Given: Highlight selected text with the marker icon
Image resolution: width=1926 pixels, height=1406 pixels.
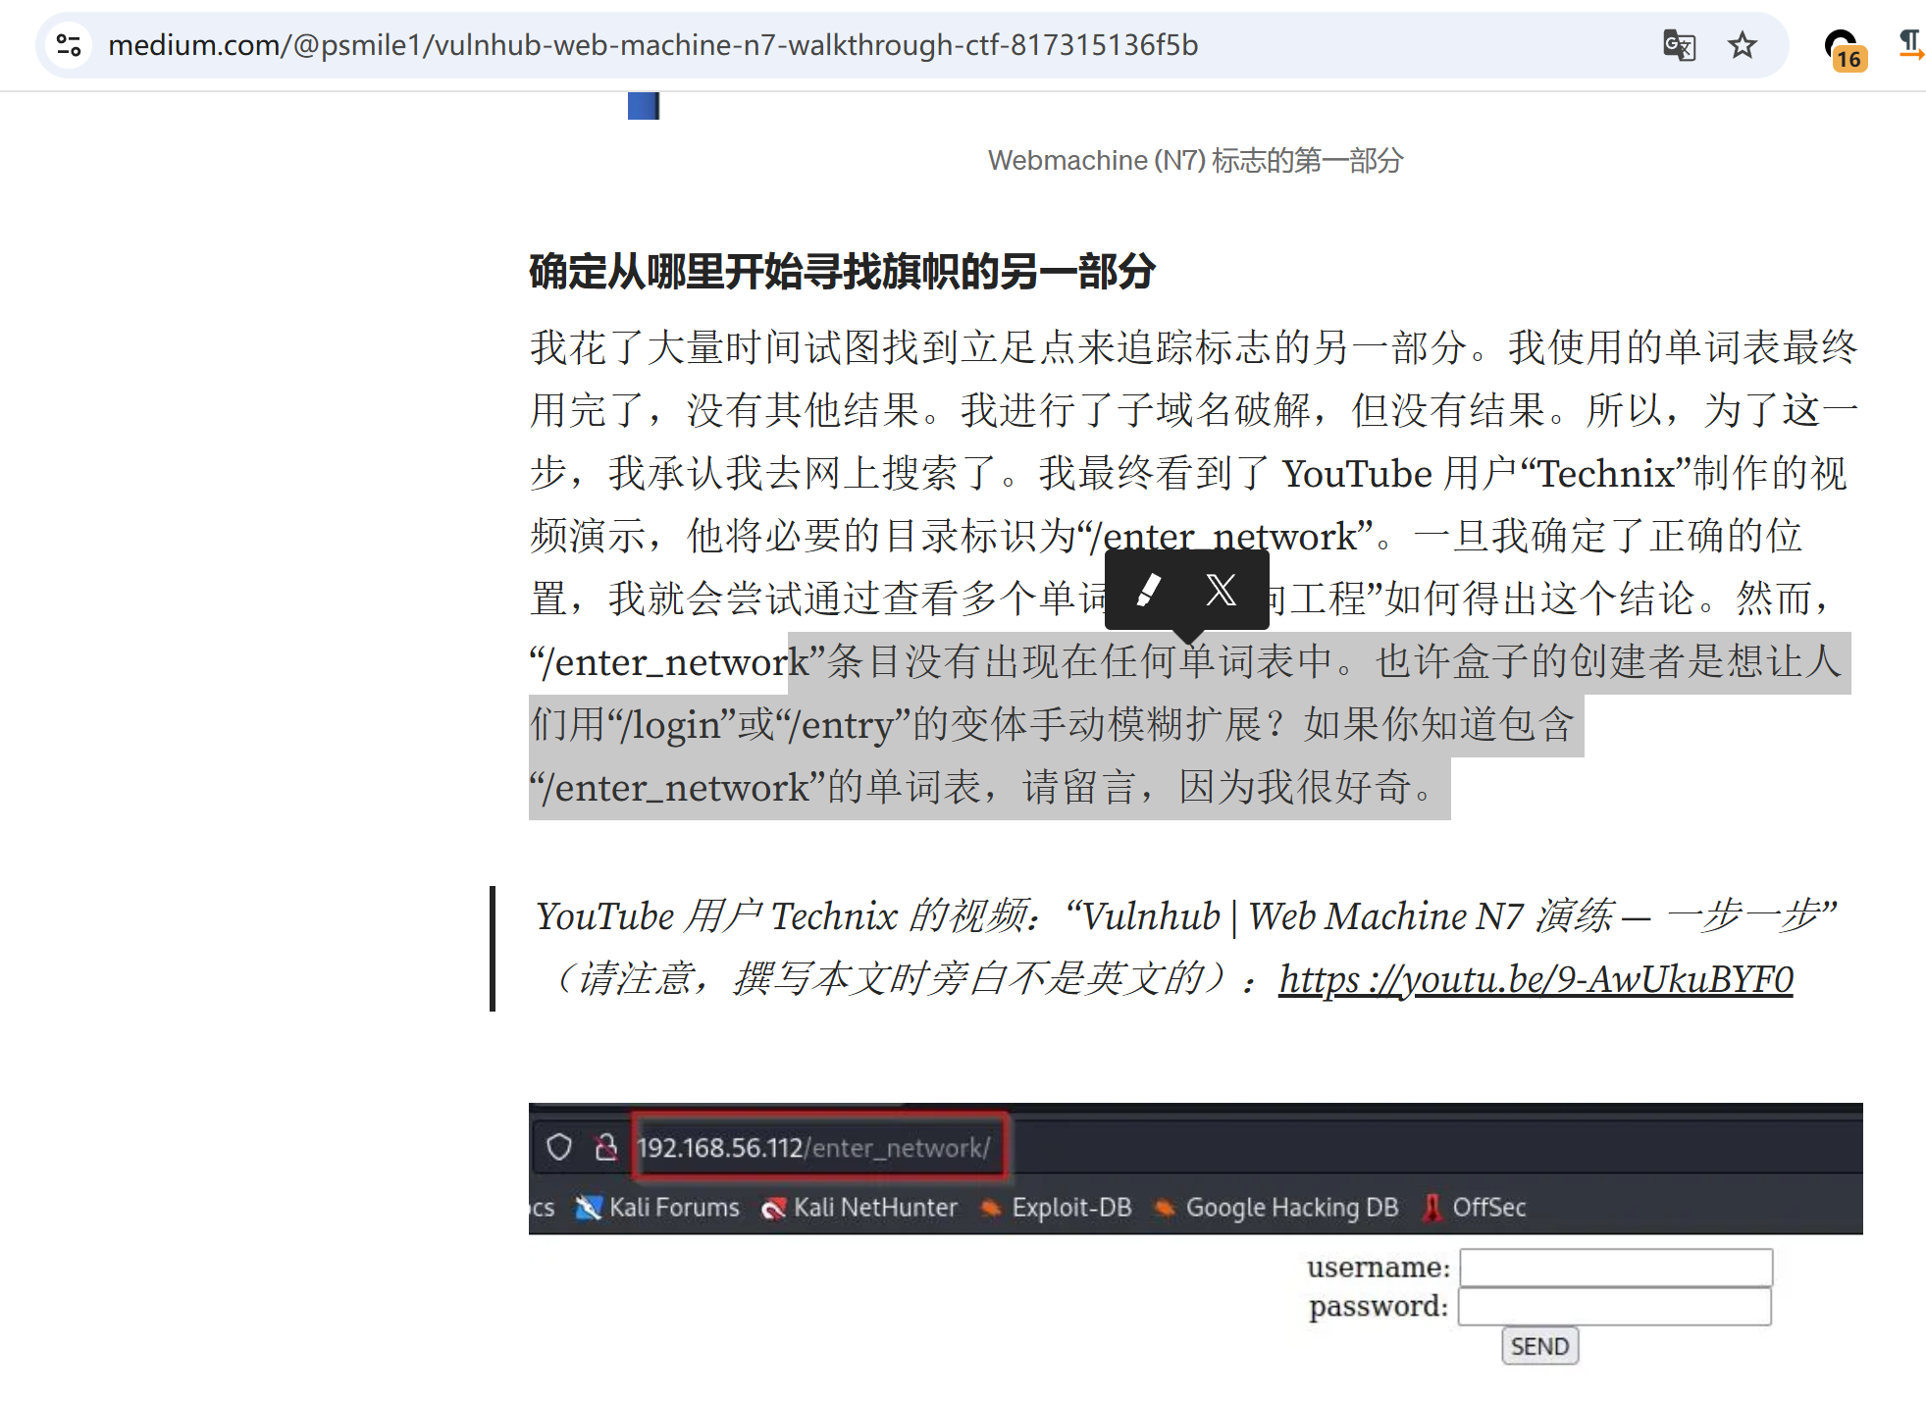Looking at the screenshot, I should pos(1148,590).
